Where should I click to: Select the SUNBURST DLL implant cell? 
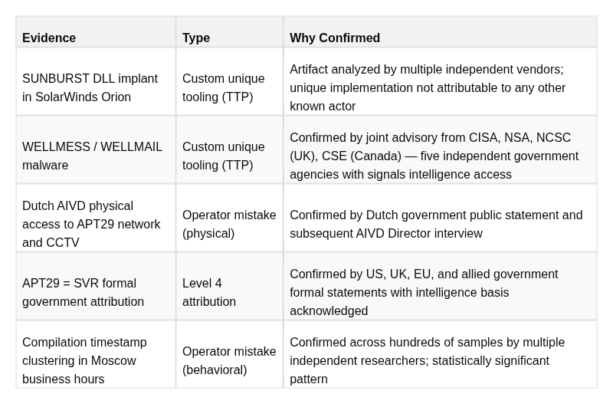point(95,82)
